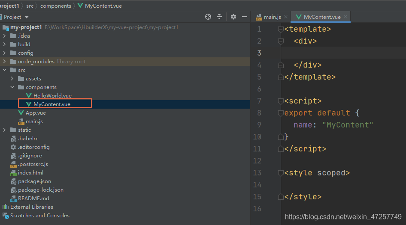Select the .editorconfig file

point(33,147)
